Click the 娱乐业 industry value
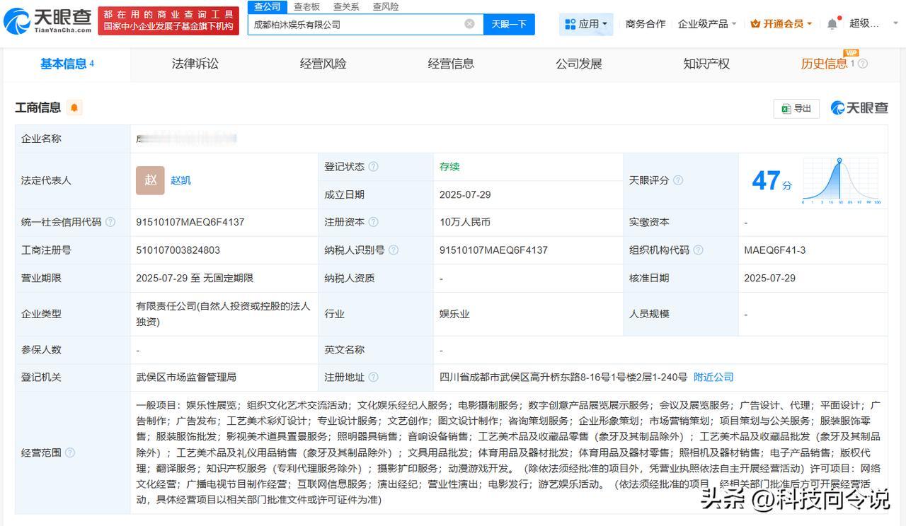 point(454,314)
